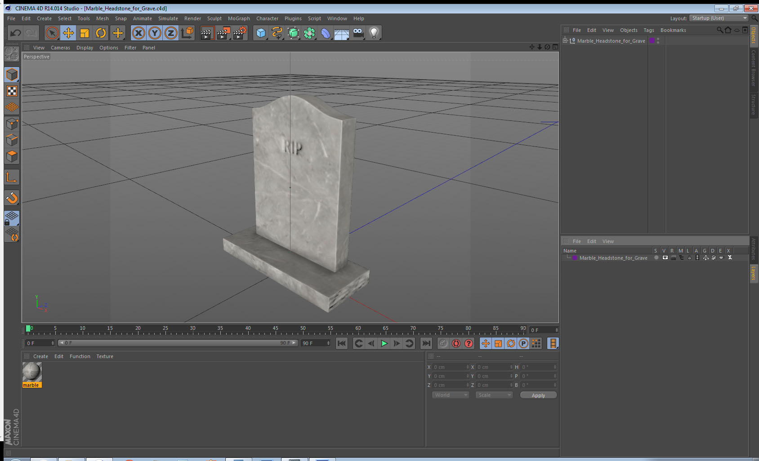This screenshot has width=759, height=461.
Task: Click the timeline preview range slider
Action: pyautogui.click(x=178, y=343)
